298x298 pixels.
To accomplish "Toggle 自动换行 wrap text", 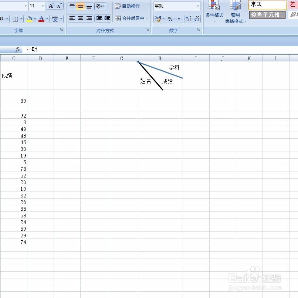I will click(127, 6).
